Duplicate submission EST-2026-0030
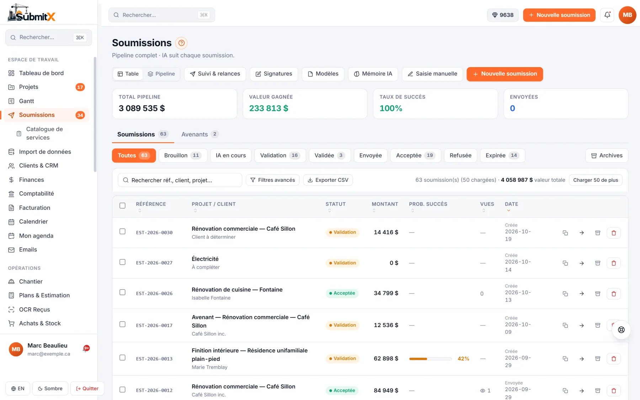Image resolution: width=640 pixels, height=400 pixels. (x=565, y=233)
